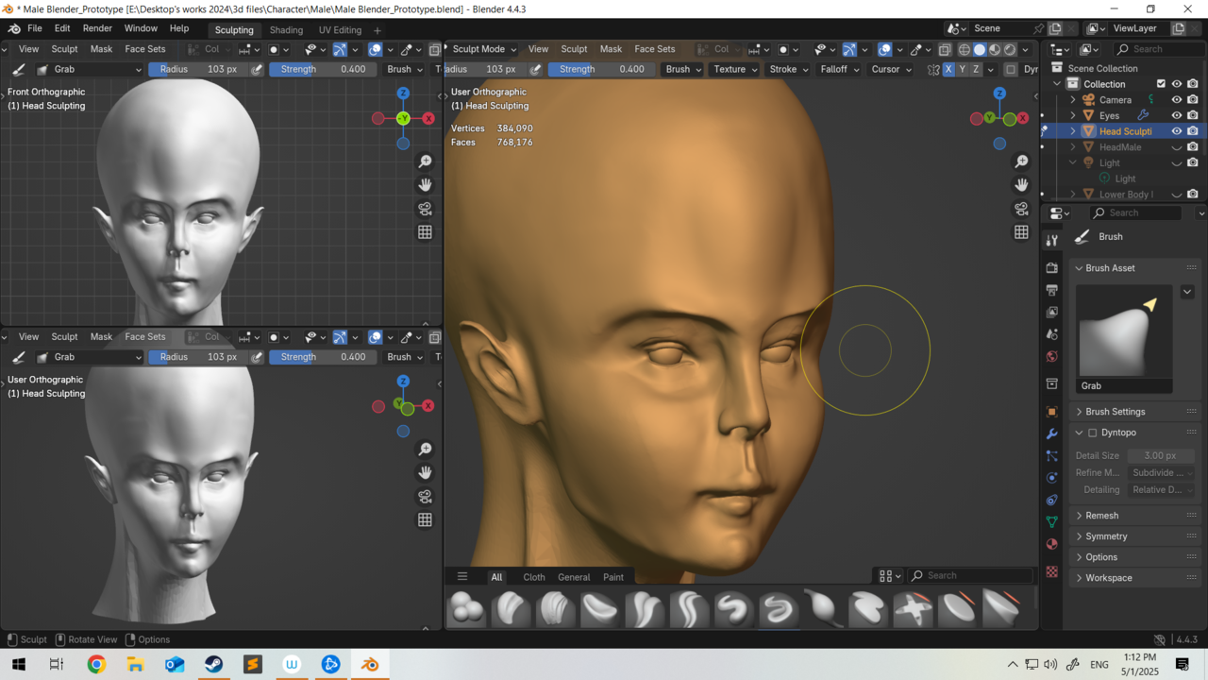Image resolution: width=1208 pixels, height=680 pixels.
Task: Open the Object Data properties tab icon
Action: (1052, 521)
